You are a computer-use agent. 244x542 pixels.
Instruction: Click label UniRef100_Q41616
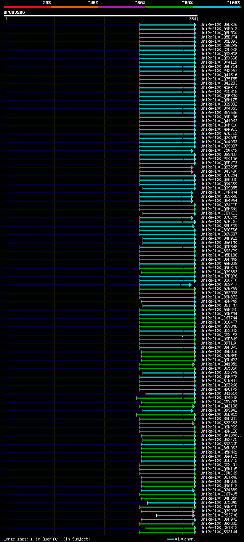click(x=219, y=75)
